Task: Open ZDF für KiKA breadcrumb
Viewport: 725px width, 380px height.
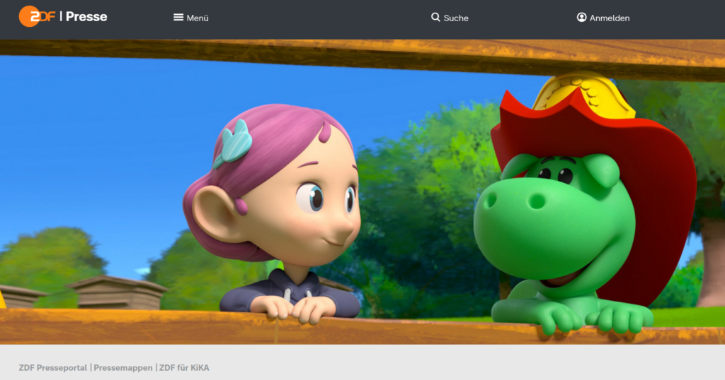Action: [184, 367]
